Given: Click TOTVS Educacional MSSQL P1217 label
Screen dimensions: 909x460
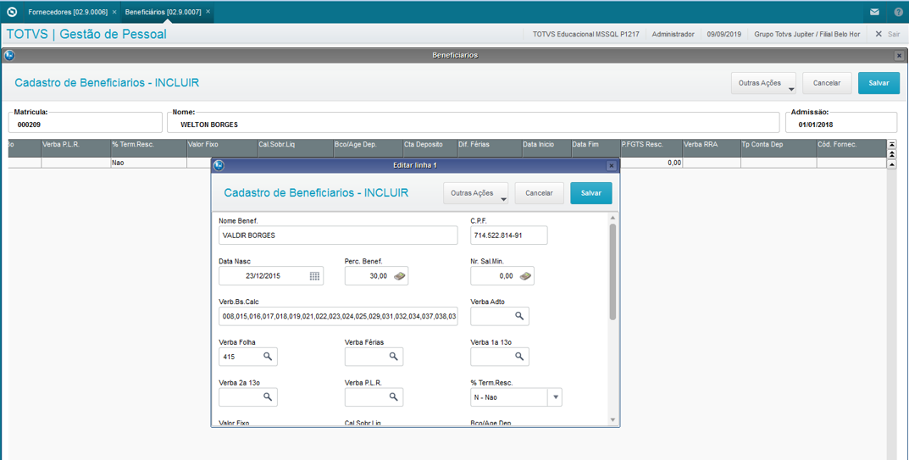Looking at the screenshot, I should pos(585,34).
